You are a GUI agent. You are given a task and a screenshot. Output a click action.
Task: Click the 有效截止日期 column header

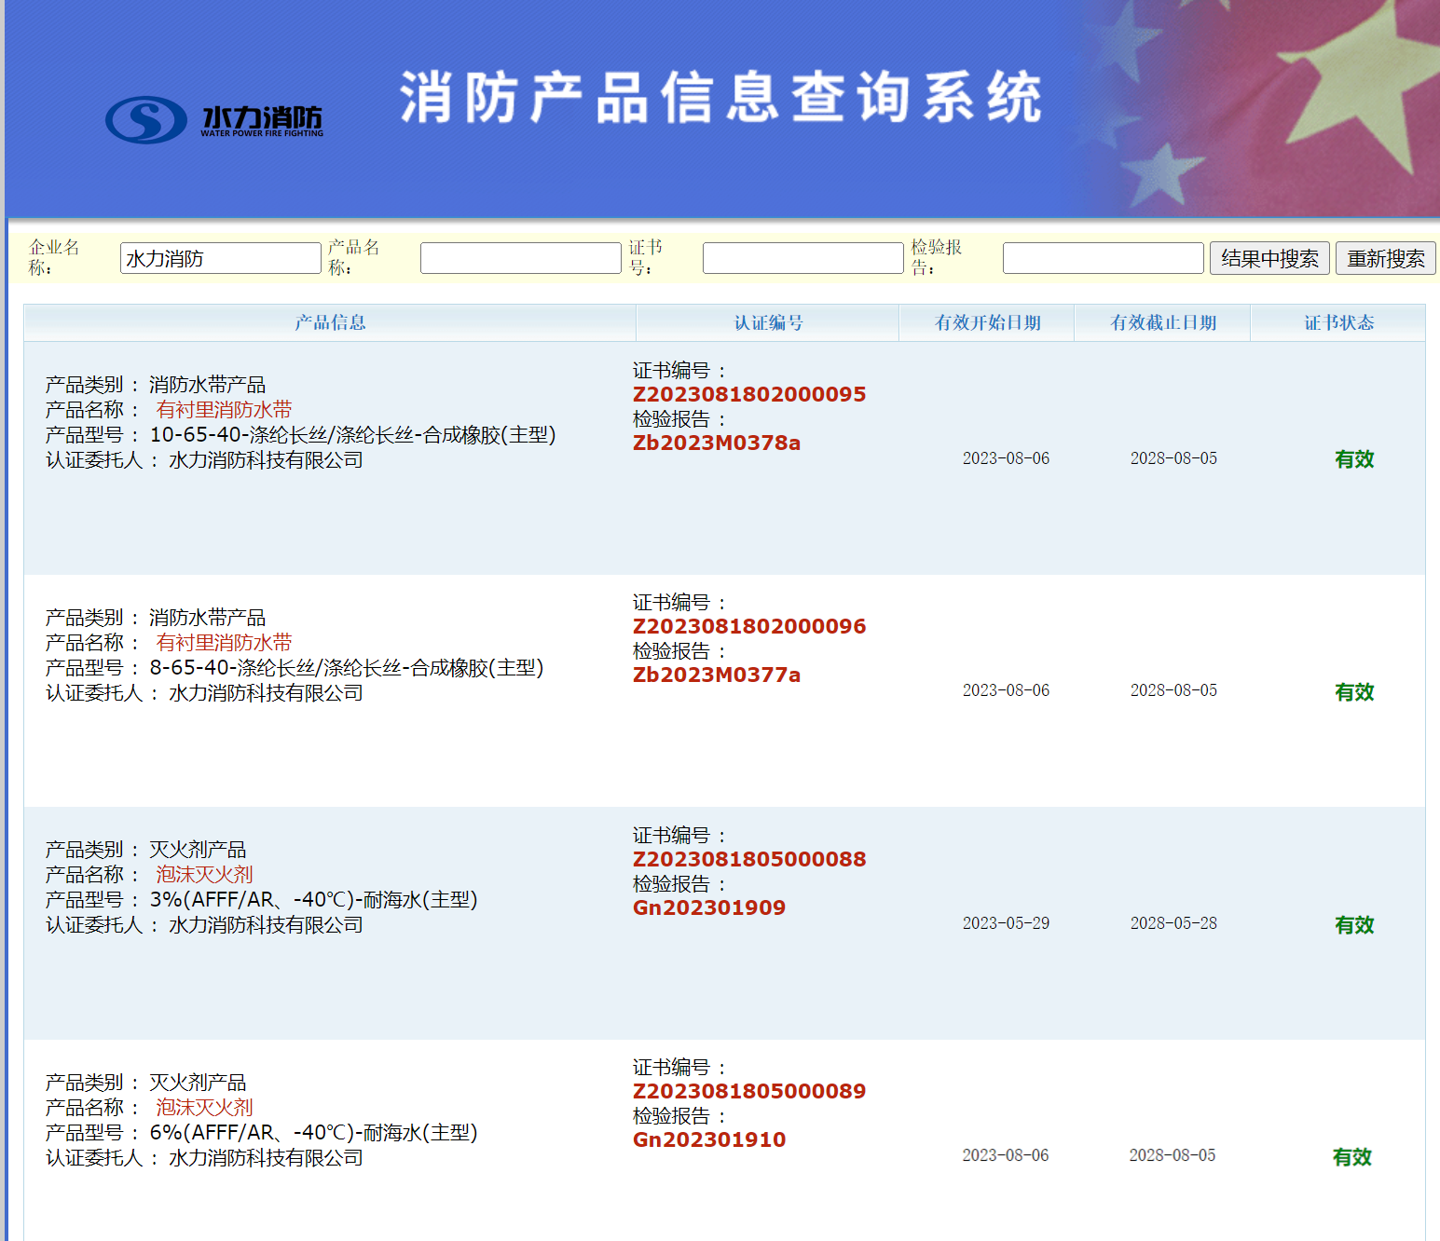(1162, 322)
